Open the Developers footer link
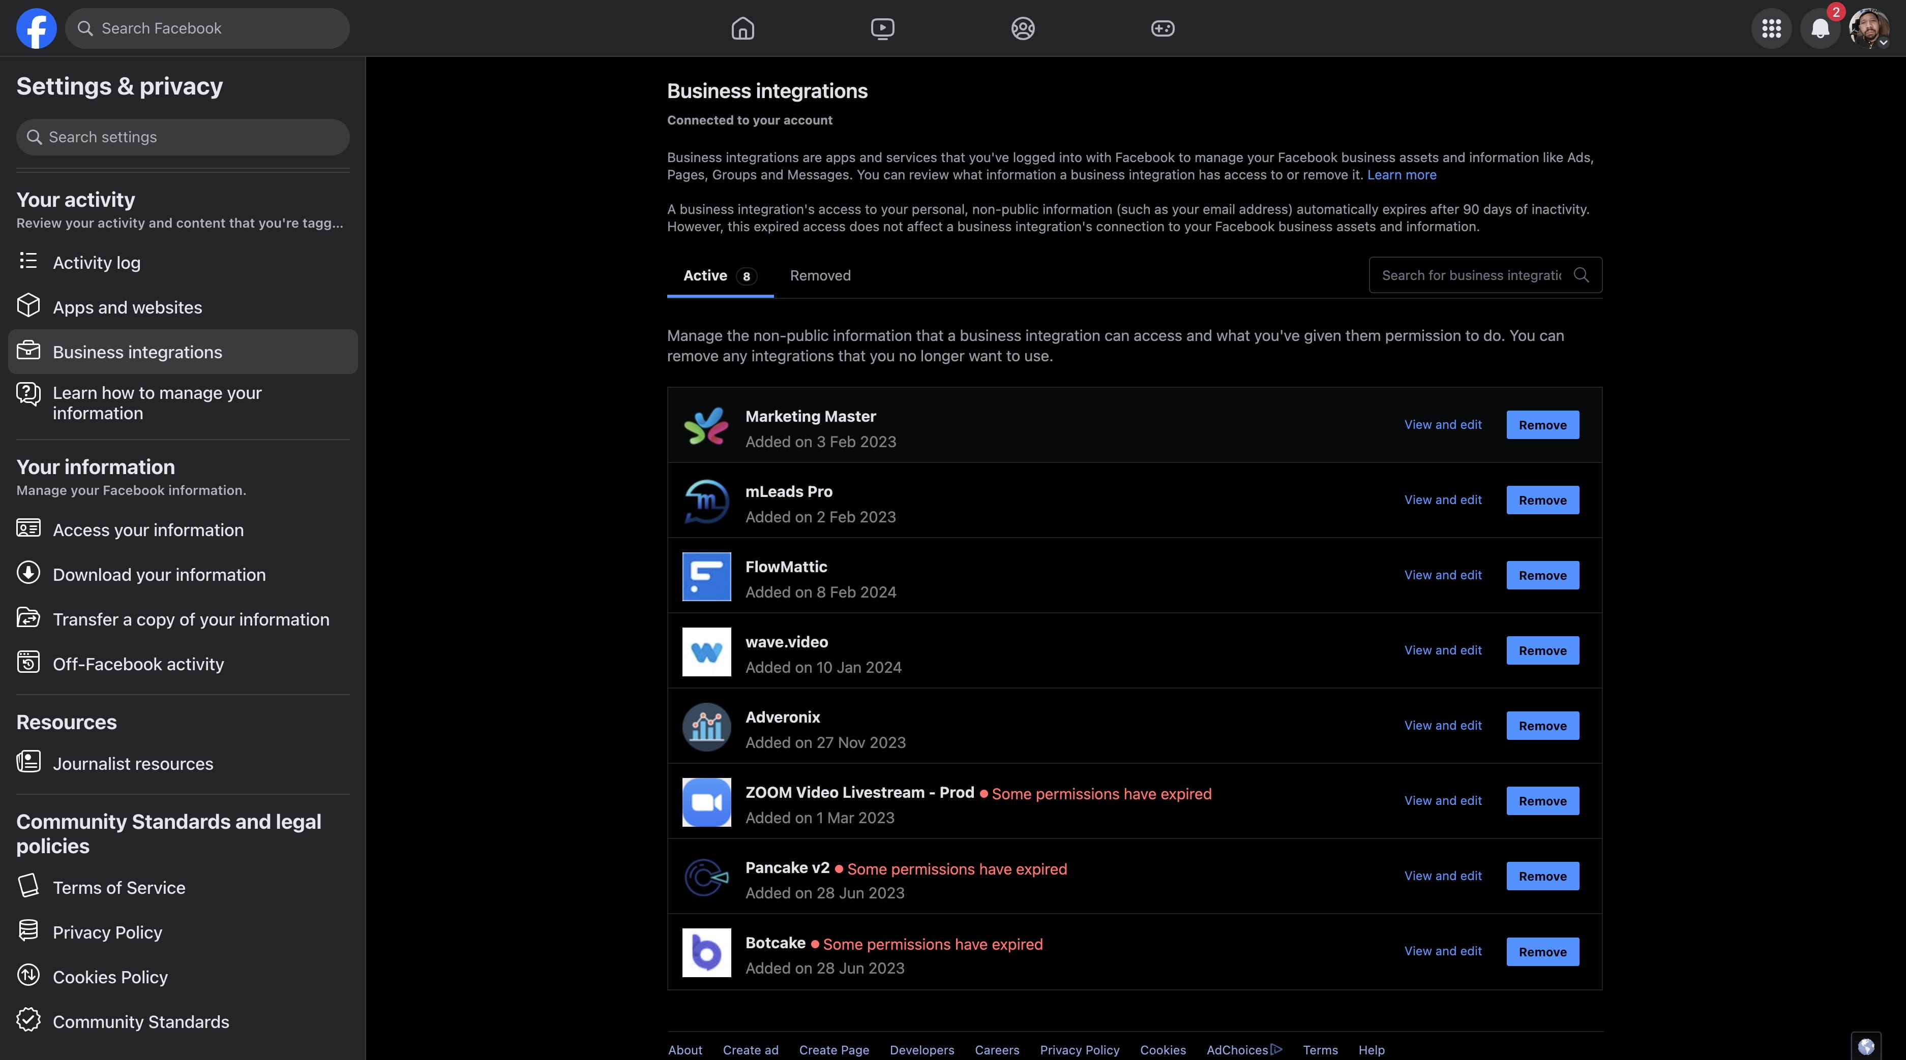 (922, 1050)
